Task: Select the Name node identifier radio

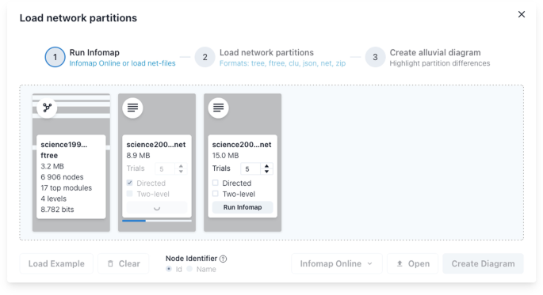Action: [189, 269]
